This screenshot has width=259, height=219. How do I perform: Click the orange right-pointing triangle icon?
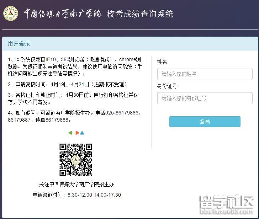(77, 133)
